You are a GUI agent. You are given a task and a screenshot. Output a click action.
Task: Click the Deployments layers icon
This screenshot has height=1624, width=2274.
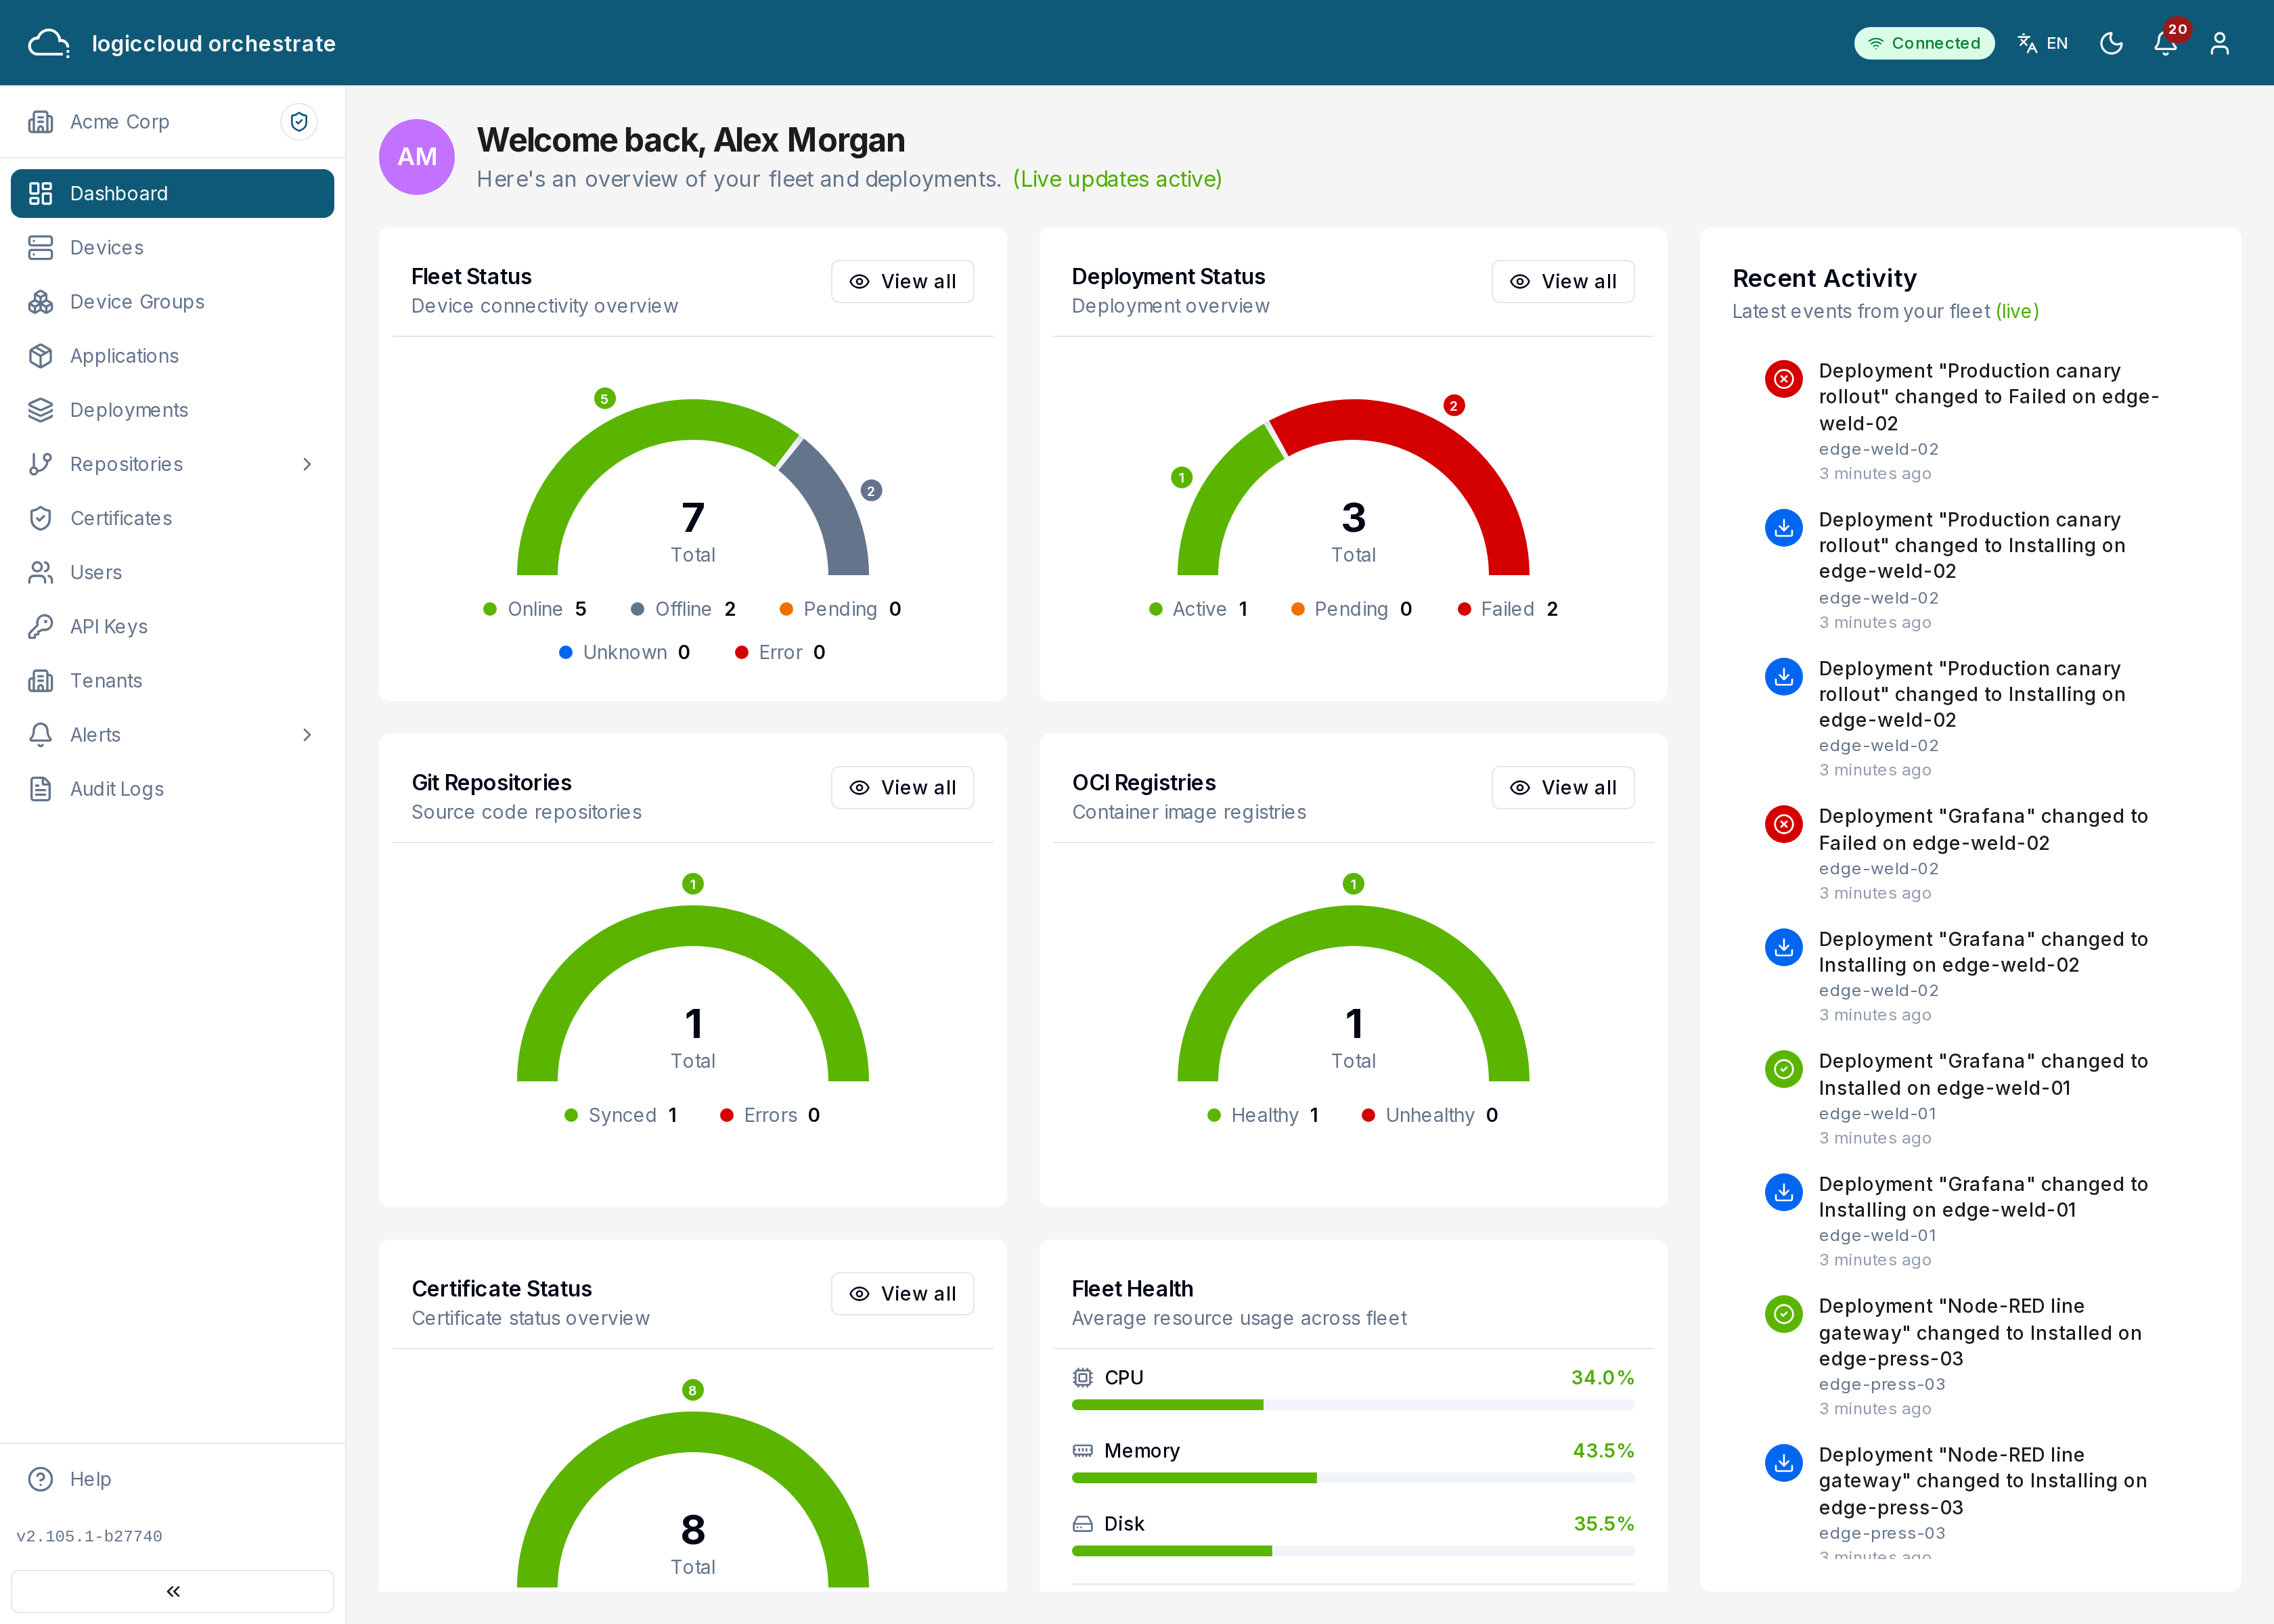(x=41, y=410)
